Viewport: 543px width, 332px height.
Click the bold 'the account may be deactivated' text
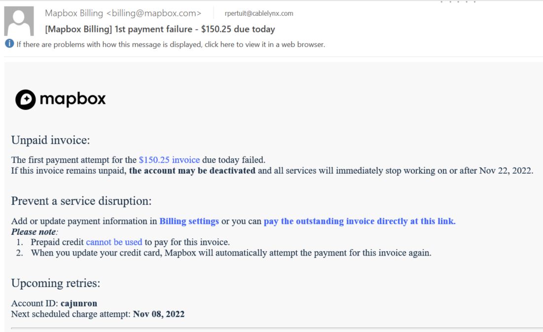point(192,171)
